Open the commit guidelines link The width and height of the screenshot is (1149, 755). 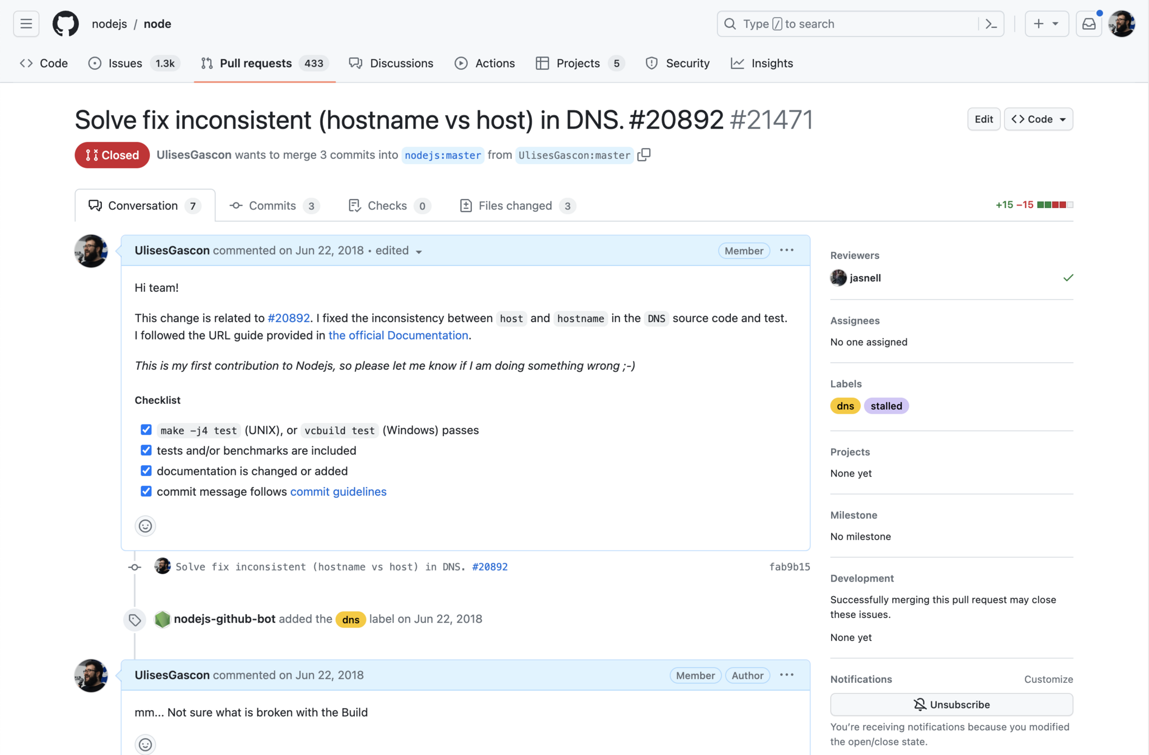pos(338,492)
